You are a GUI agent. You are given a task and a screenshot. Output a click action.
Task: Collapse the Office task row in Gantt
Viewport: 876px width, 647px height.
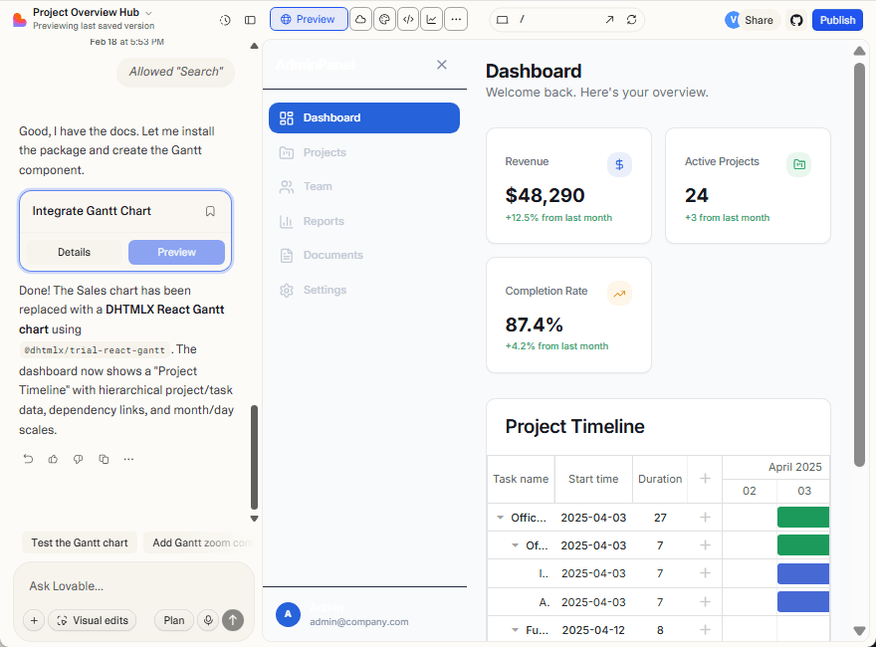click(x=500, y=518)
